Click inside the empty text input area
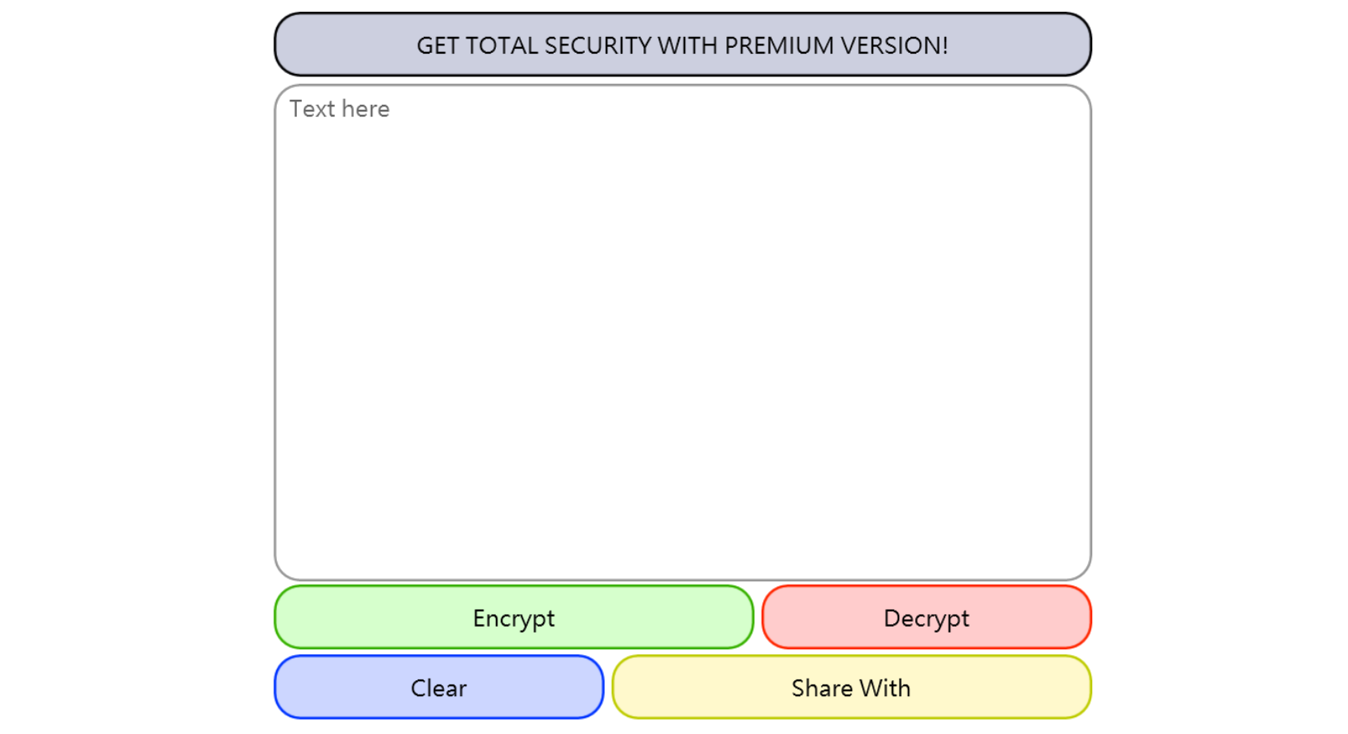1348x734 pixels. pyautogui.click(x=682, y=332)
